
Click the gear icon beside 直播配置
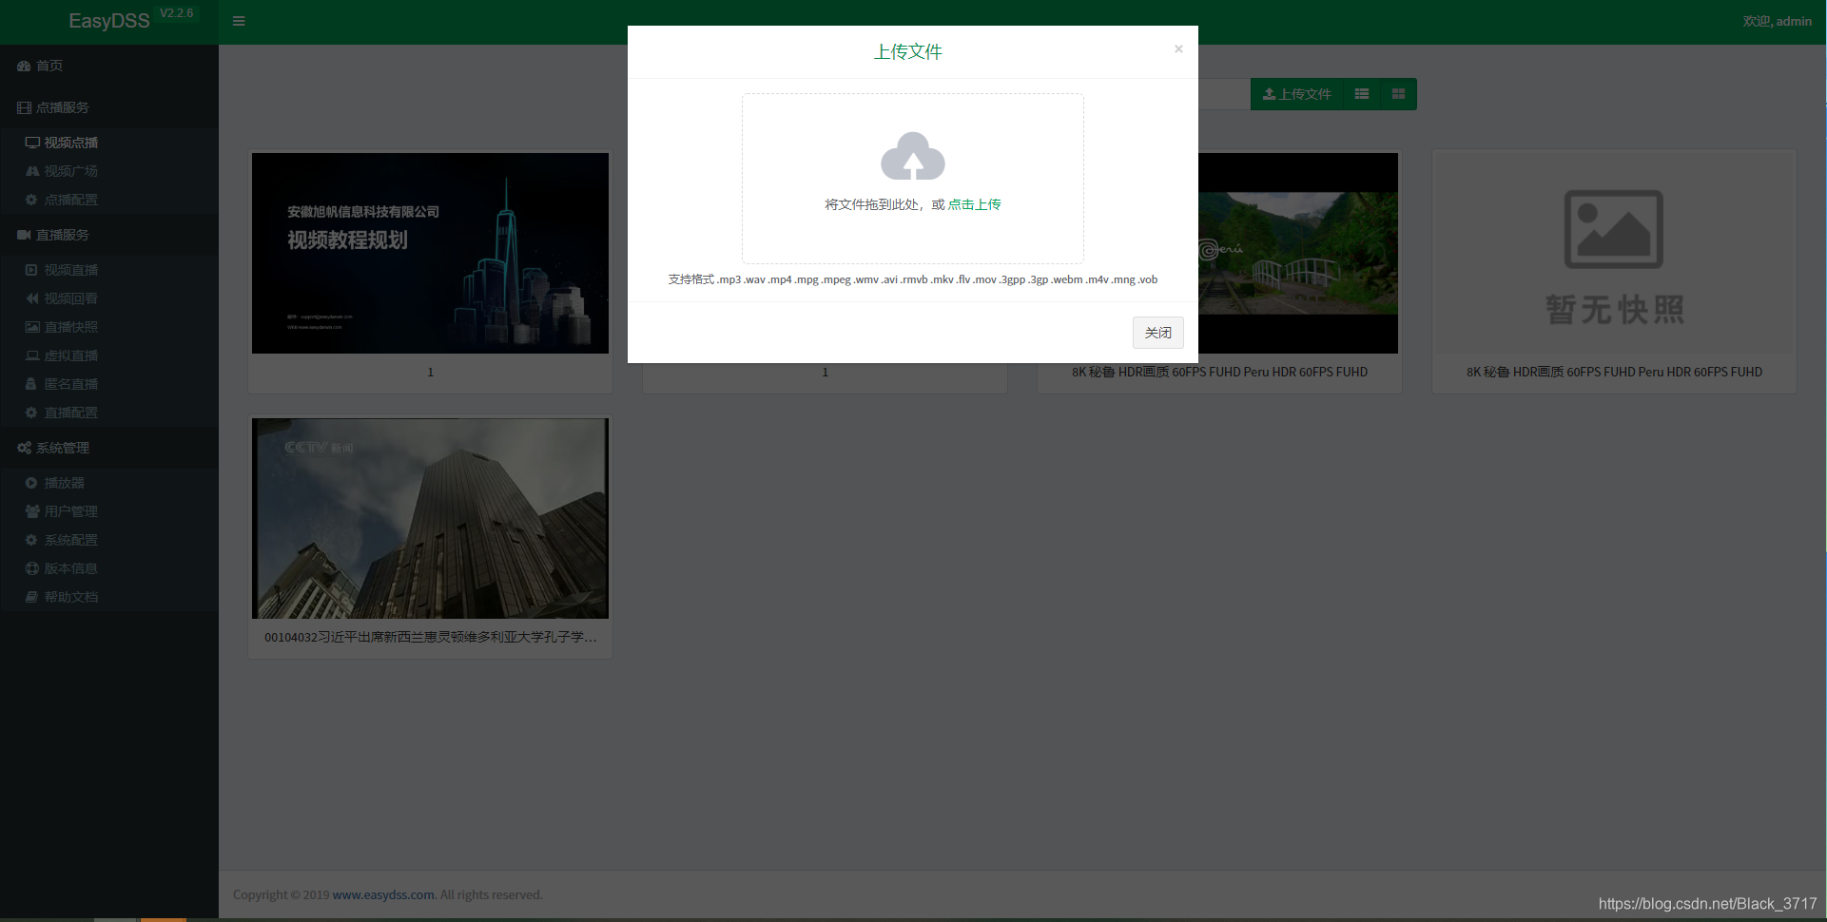coord(31,413)
